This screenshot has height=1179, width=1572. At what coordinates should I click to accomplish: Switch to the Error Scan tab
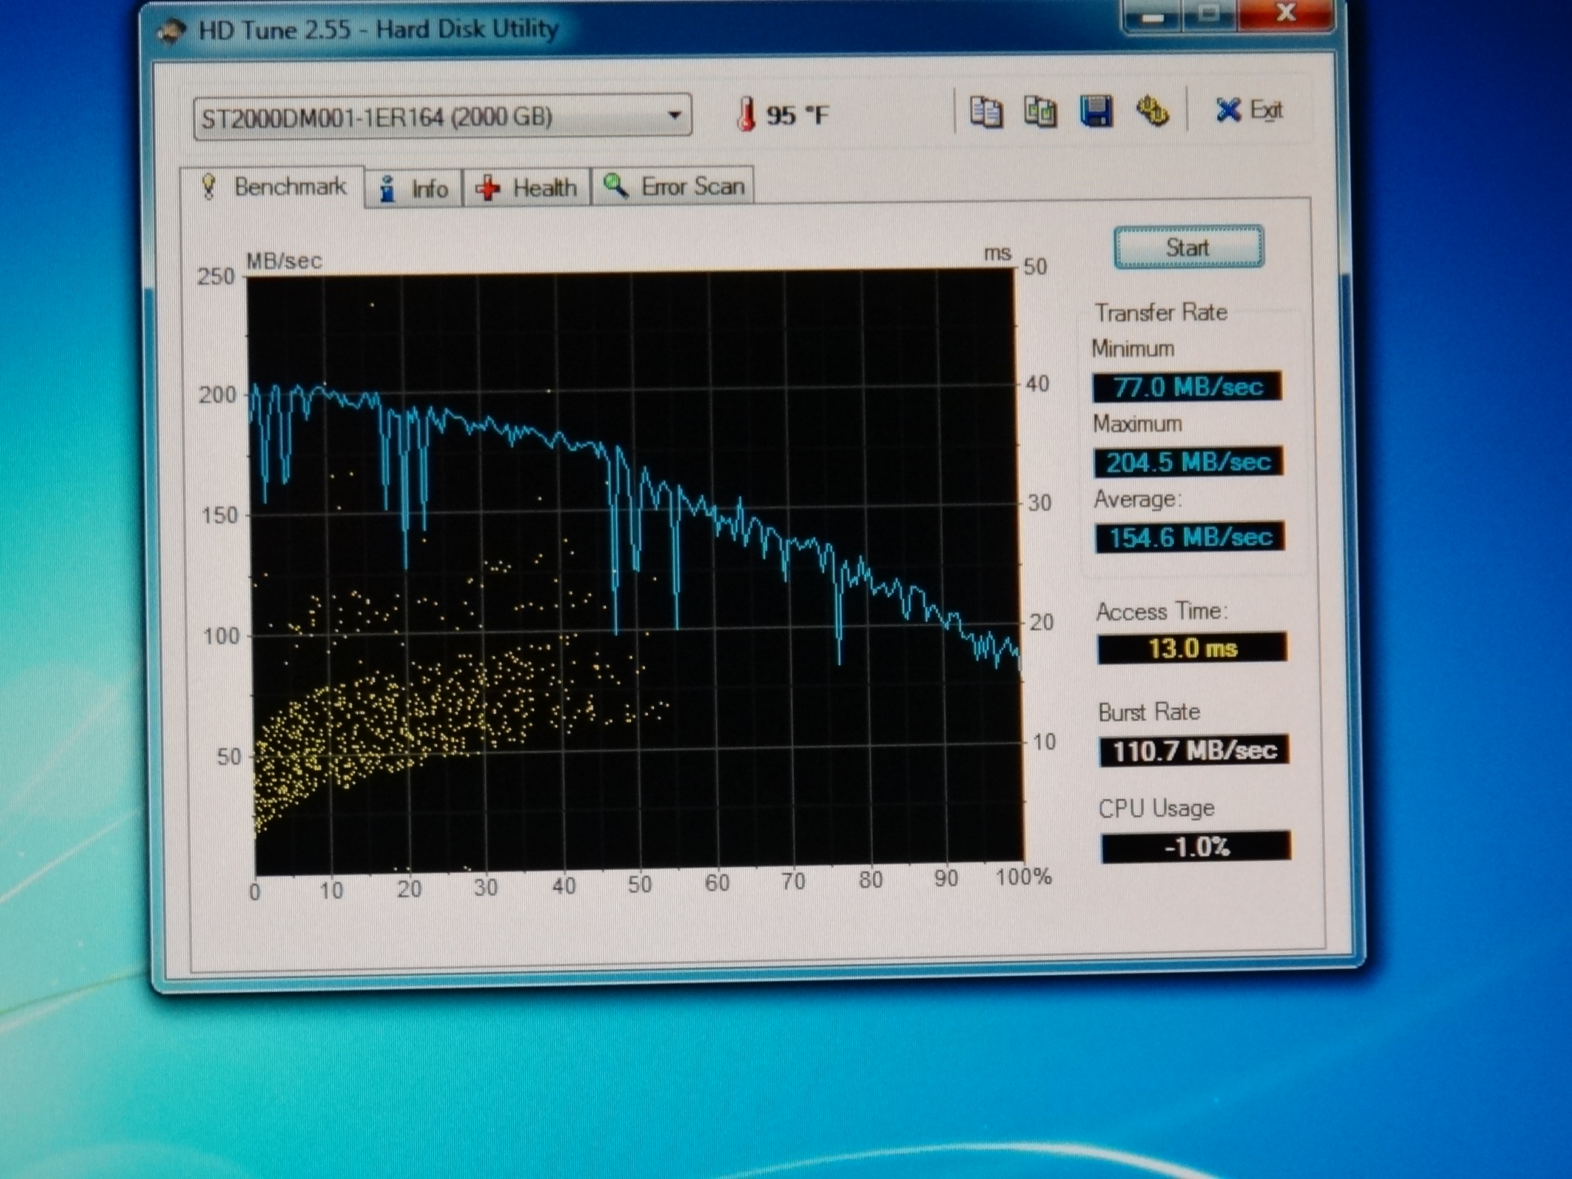tap(673, 187)
